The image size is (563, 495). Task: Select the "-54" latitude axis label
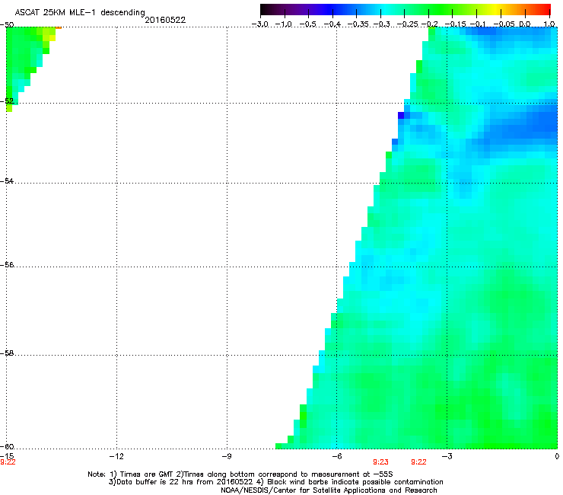point(7,180)
